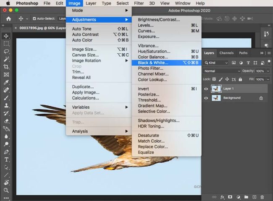Add adjustment layer half-circle icon

239,197
